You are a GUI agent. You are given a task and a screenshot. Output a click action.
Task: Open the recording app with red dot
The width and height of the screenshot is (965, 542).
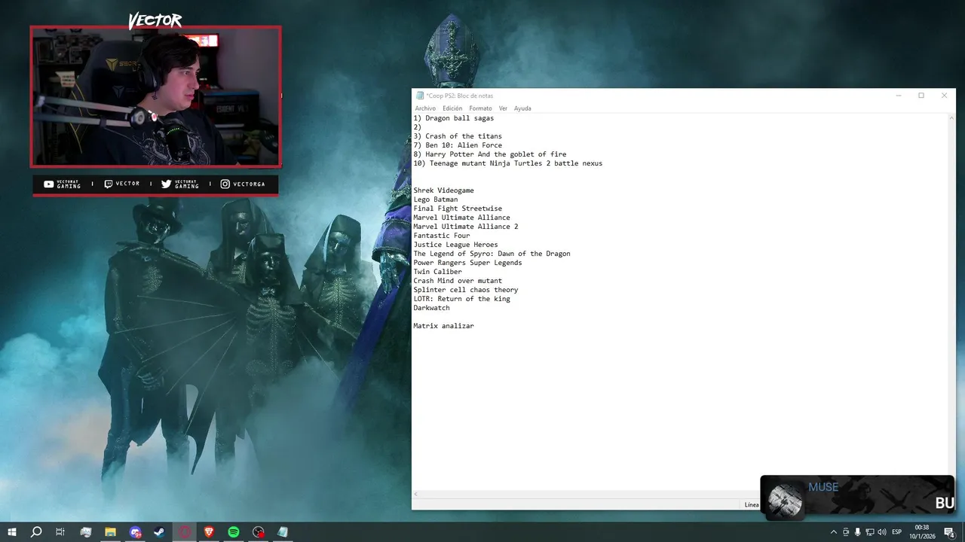pos(259,532)
